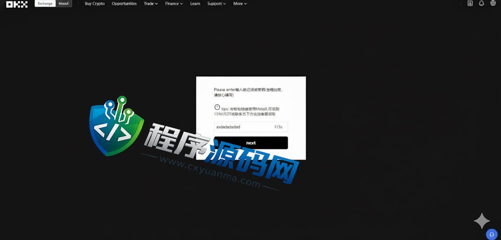The height and width of the screenshot is (240, 501).
Task: Open Buy Crypto in the navigation bar
Action: point(94,4)
